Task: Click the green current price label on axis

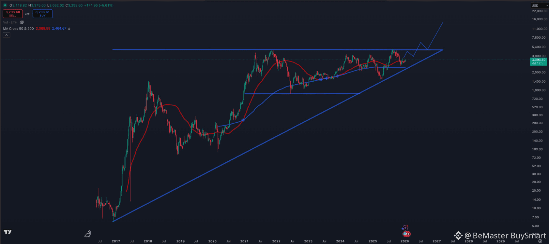Action: coord(538,61)
